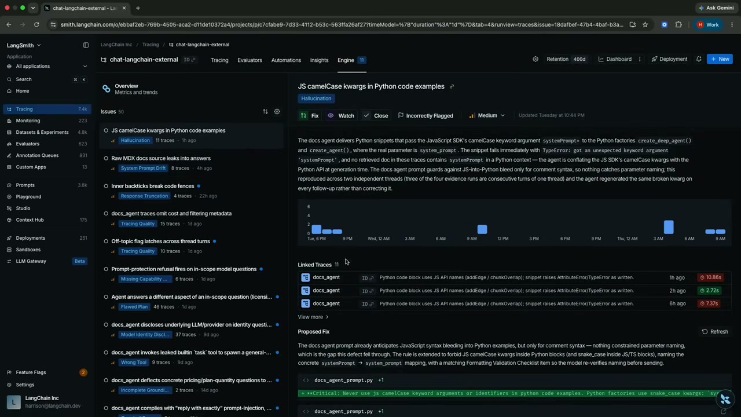Open the floating assistant icon at bottom-right

point(725,399)
